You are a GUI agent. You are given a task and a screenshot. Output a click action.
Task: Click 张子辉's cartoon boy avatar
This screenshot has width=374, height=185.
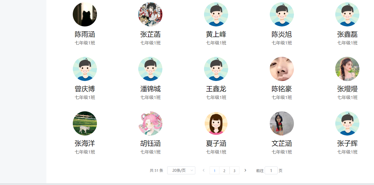click(347, 123)
